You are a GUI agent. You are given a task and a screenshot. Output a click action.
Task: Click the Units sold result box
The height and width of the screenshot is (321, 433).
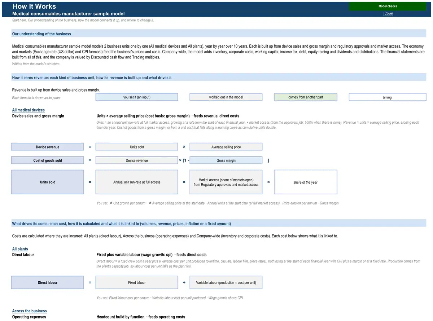pos(48,182)
